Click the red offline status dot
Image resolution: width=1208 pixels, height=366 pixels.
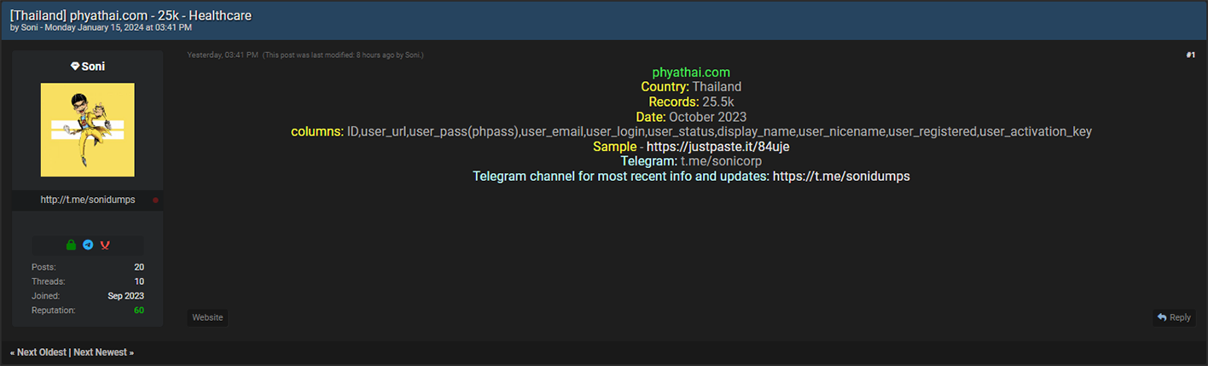(155, 200)
